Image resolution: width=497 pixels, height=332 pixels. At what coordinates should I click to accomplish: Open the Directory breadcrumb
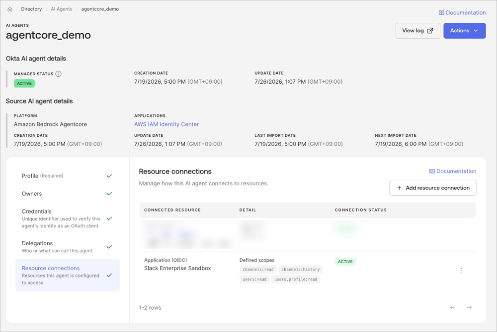(x=31, y=9)
